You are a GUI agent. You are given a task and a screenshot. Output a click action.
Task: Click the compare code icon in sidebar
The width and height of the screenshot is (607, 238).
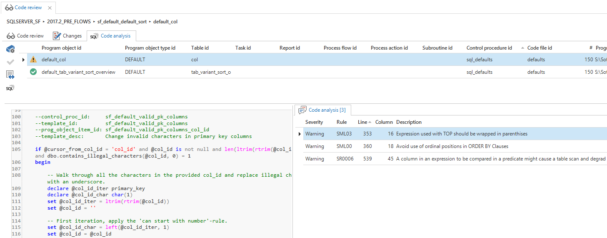10,75
